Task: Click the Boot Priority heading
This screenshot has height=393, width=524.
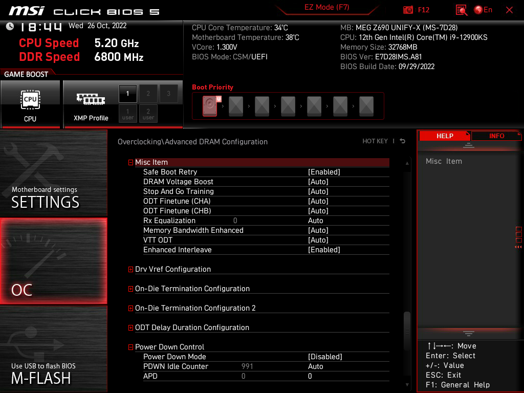Action: tap(212, 87)
